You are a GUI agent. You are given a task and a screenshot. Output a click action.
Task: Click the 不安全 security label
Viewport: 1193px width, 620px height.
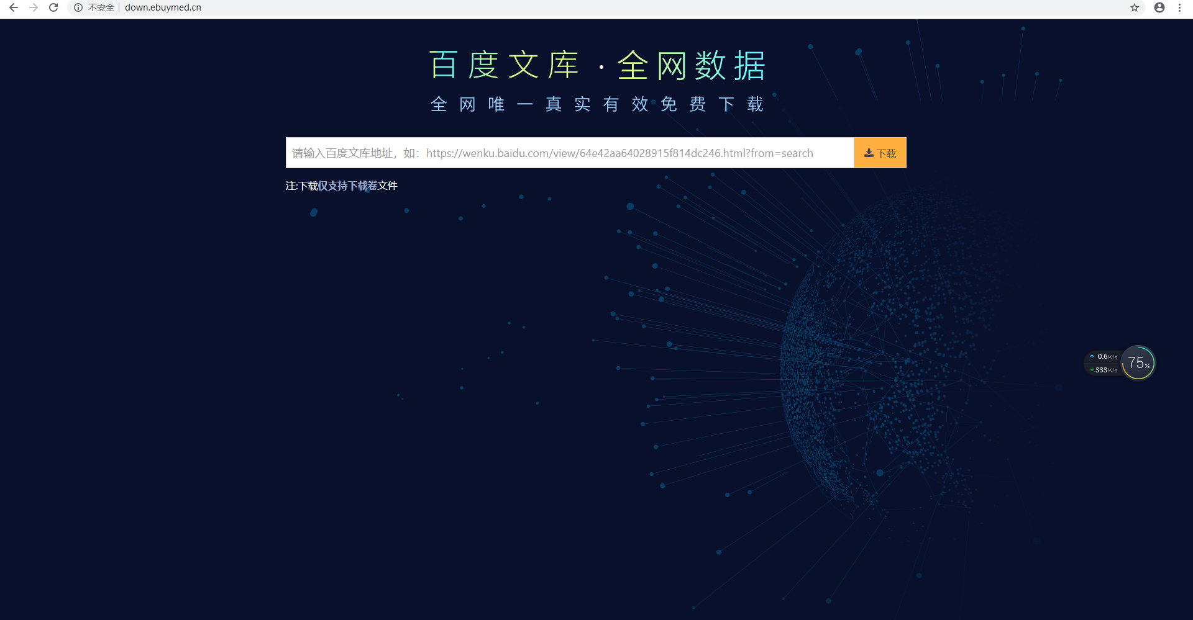click(101, 7)
